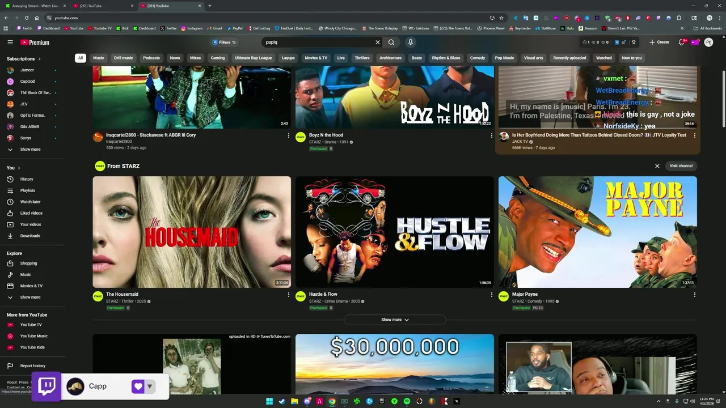Image resolution: width=726 pixels, height=408 pixels.
Task: Open YouTube TV from More from YouTube
Action: coord(31,325)
